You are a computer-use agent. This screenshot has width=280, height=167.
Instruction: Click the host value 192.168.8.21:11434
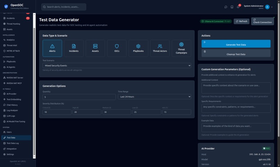click(260, 155)
